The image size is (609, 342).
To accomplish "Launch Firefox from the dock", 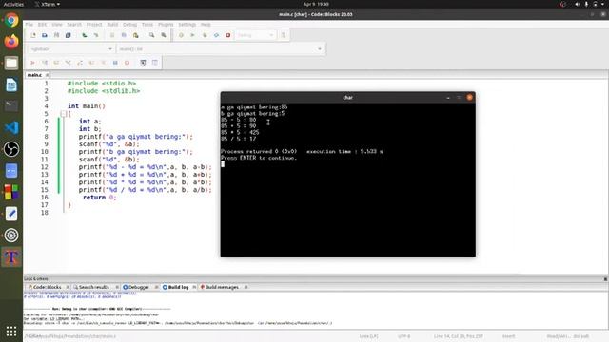I will [x=11, y=41].
